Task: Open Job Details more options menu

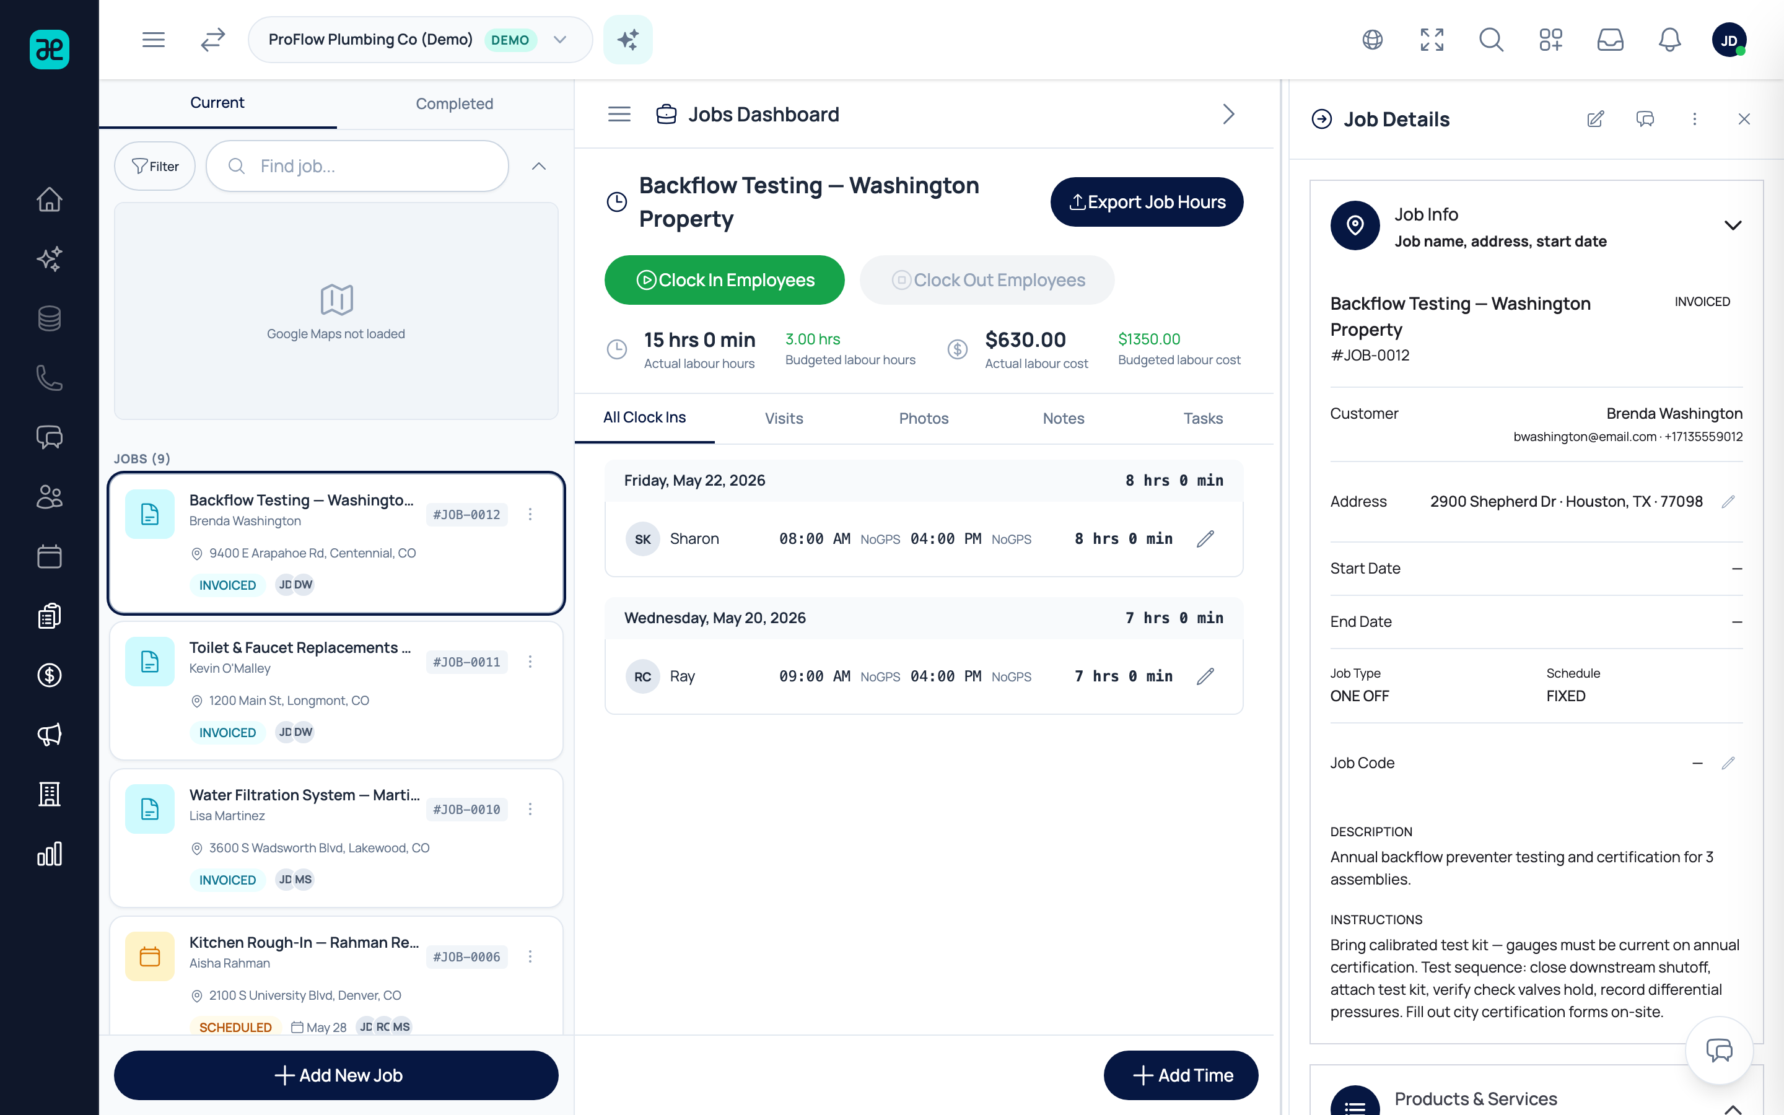Action: (1694, 120)
